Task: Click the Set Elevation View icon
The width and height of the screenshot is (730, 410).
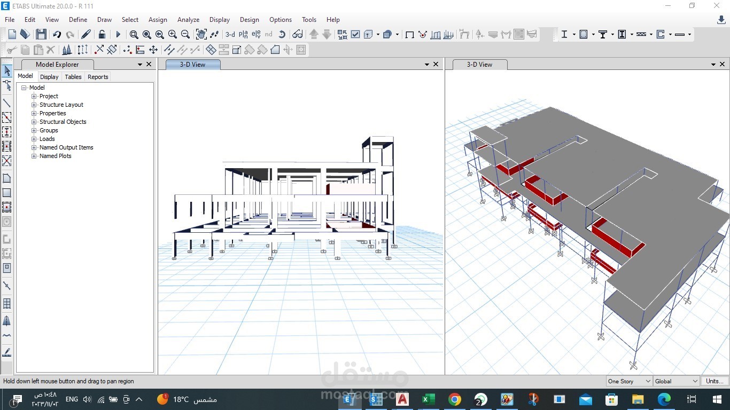Action: [255, 35]
